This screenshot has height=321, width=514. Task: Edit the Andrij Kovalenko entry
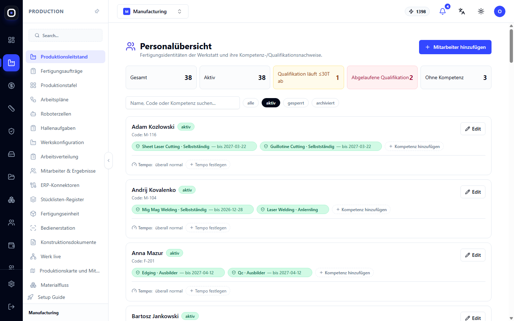(x=473, y=192)
